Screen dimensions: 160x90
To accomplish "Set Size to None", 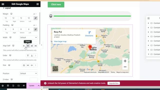I will click(24, 65).
